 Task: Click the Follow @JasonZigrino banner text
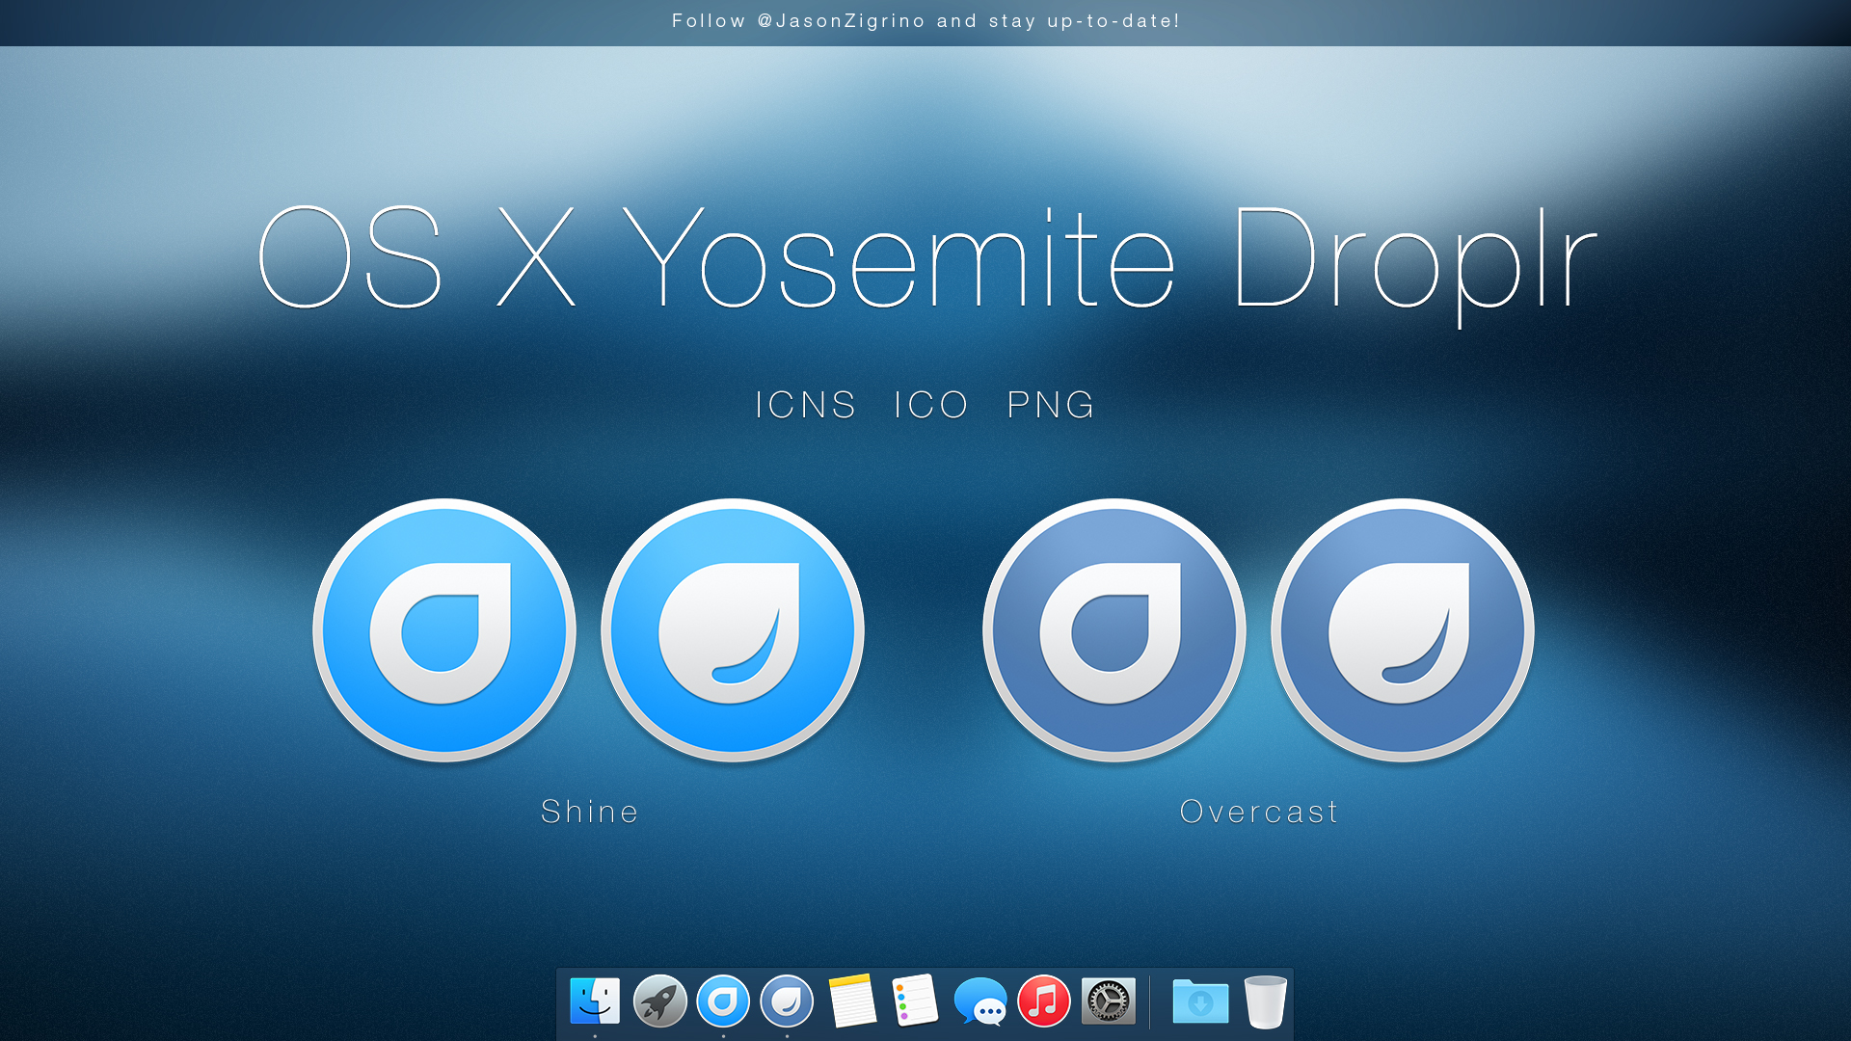point(925,21)
